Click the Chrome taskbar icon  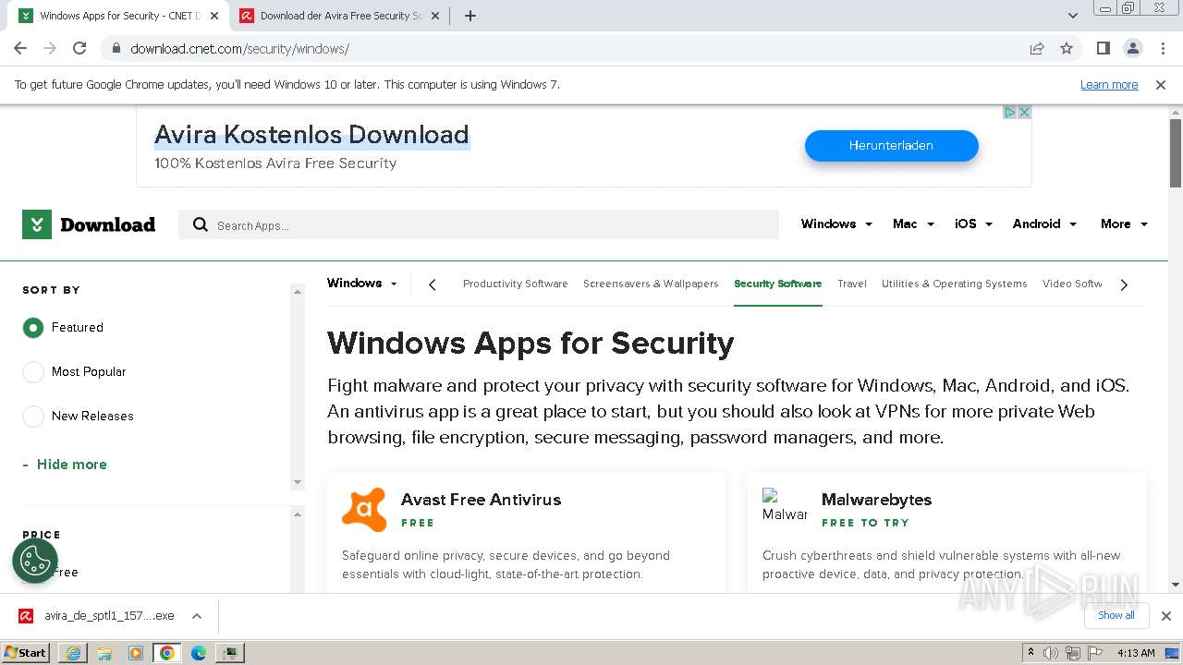pyautogui.click(x=167, y=653)
